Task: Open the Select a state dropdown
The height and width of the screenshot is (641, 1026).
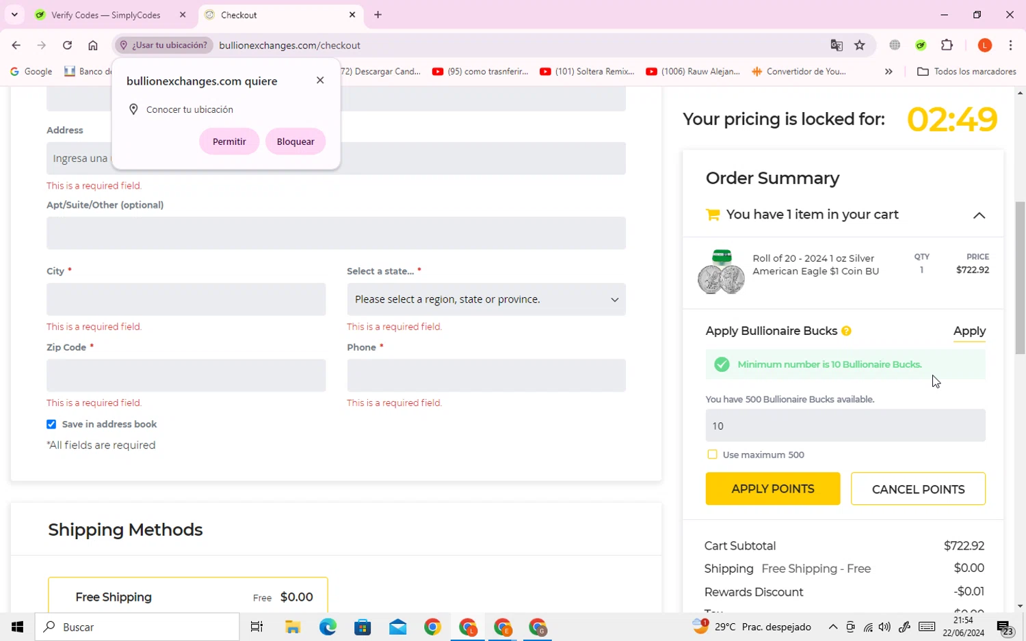Action: (x=486, y=299)
